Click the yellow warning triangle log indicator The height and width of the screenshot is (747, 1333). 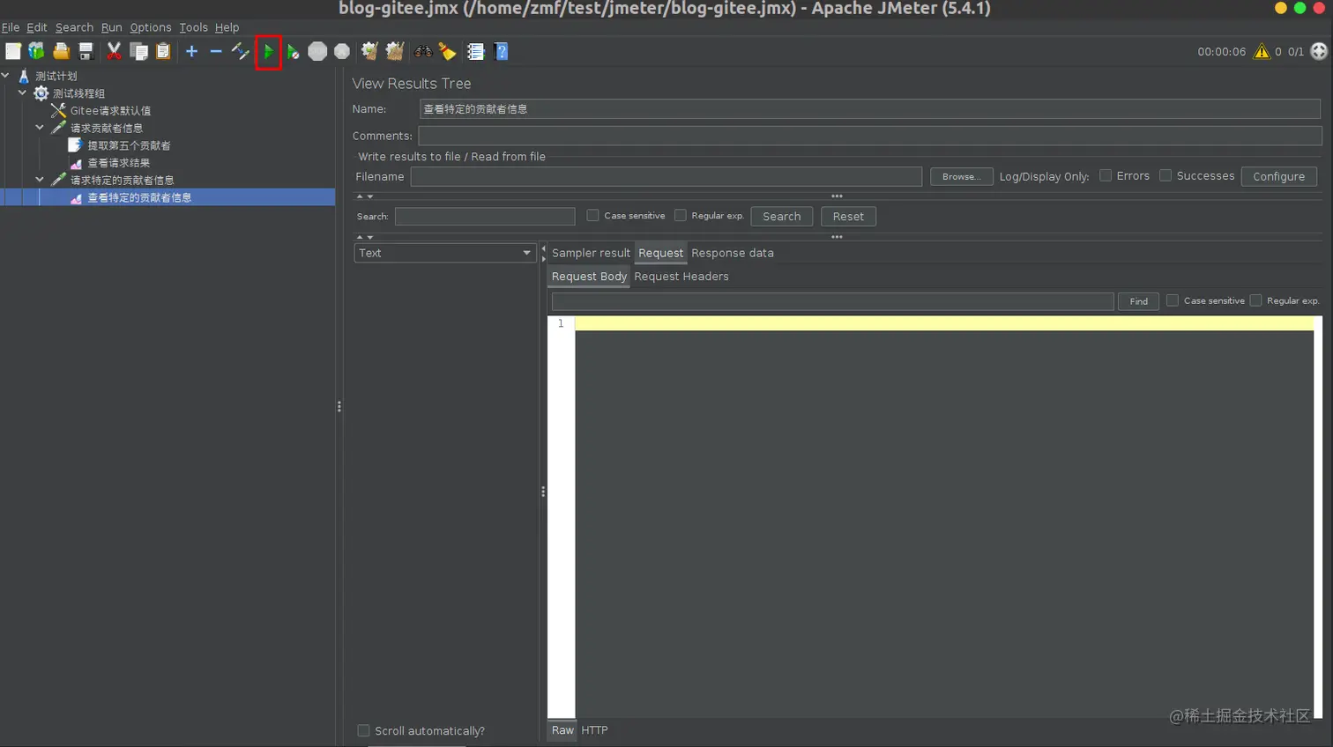pyautogui.click(x=1262, y=52)
